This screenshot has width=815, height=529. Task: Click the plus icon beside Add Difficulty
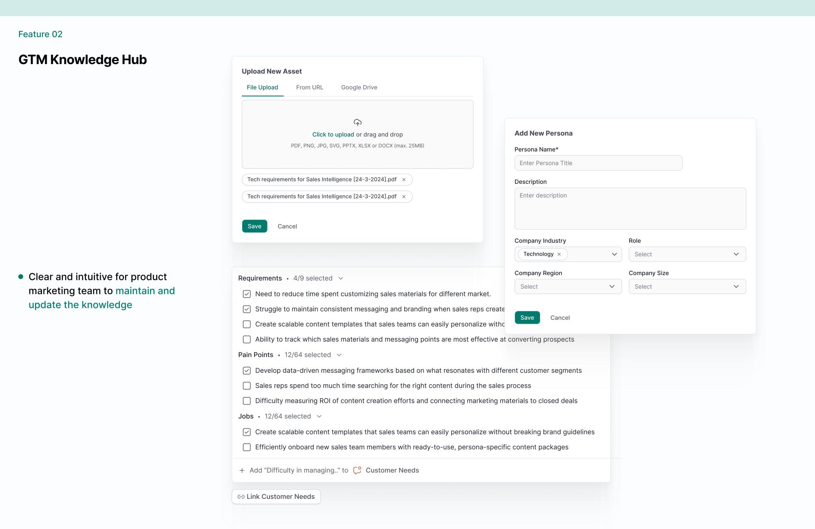coord(242,470)
